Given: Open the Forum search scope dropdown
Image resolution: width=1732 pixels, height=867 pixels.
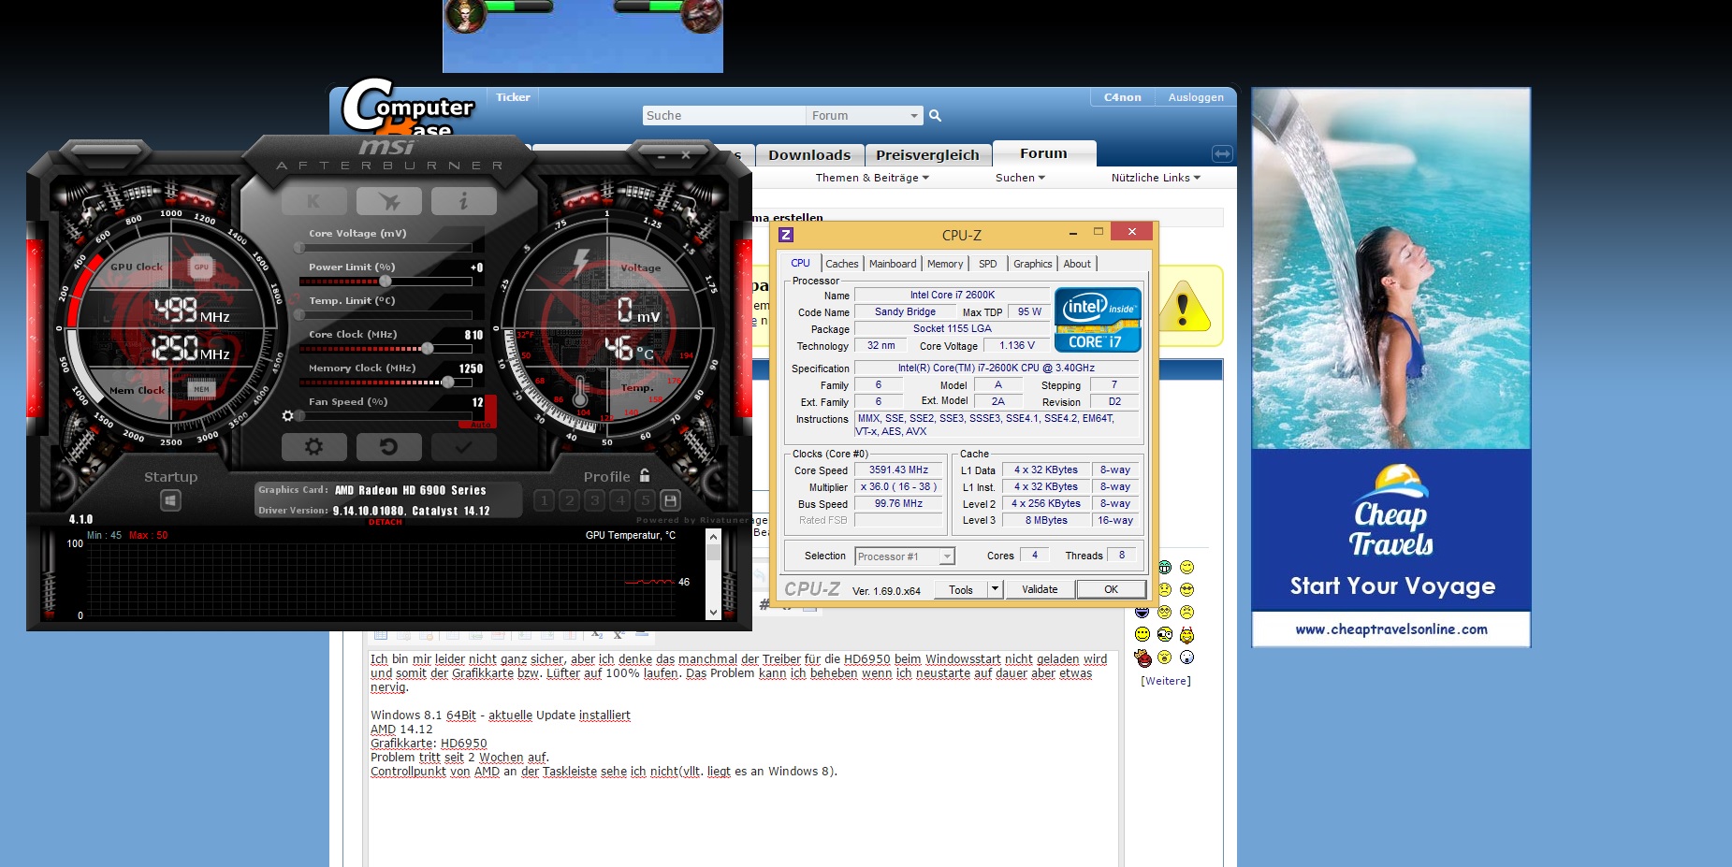Looking at the screenshot, I should point(865,116).
